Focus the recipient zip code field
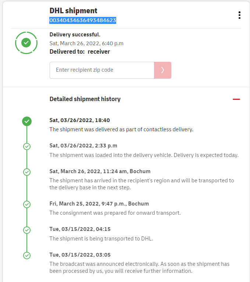250x282 pixels. [102, 70]
